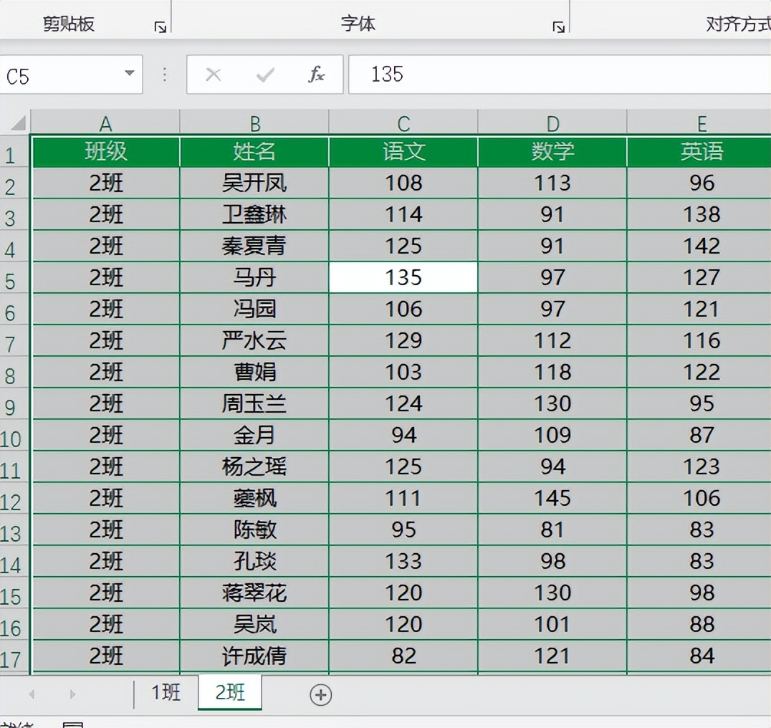This screenshot has height=728, width=771.
Task: Select column header C
Action: click(x=403, y=122)
